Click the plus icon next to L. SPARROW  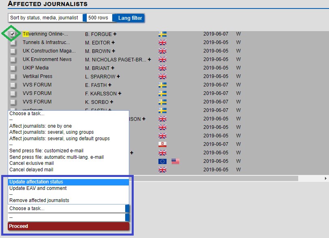(118, 76)
